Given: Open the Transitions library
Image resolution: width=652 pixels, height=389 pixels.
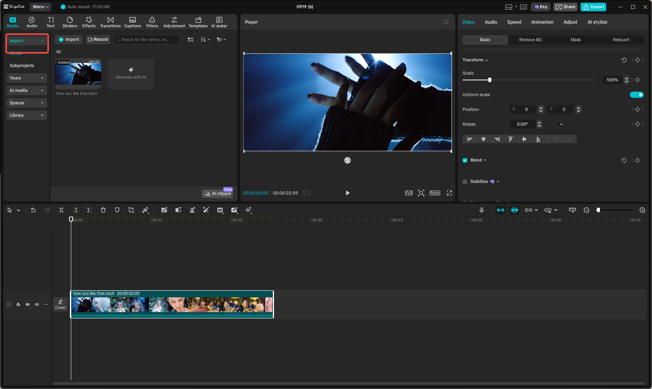Looking at the screenshot, I should [110, 22].
